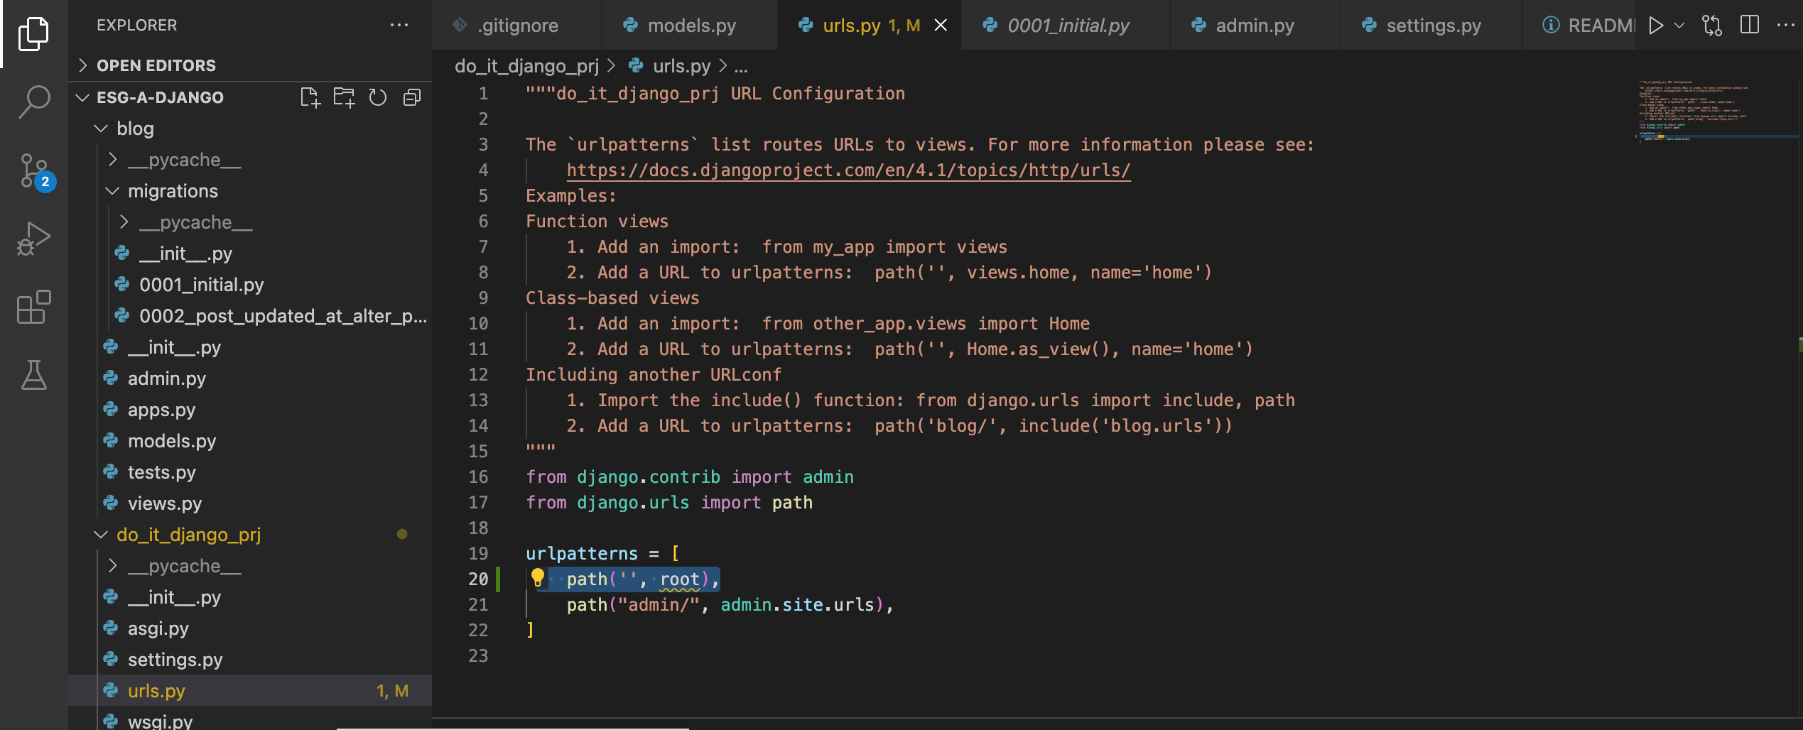
Task: Open Explorer views and more actions menu
Action: point(399,26)
